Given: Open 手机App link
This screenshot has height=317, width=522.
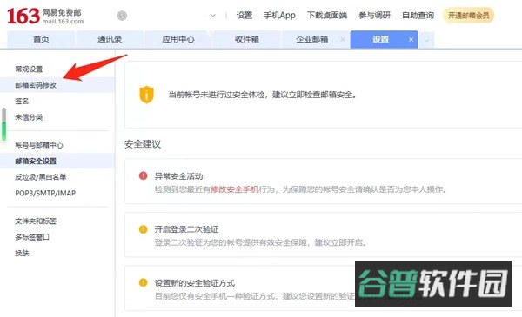Looking at the screenshot, I should click(279, 16).
